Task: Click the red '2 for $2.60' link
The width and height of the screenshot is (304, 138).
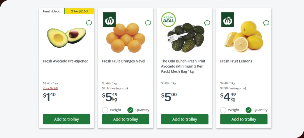Action: 50,88
